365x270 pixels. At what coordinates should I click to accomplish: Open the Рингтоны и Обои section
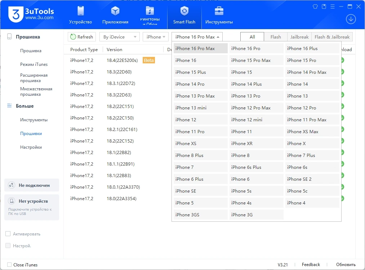click(x=150, y=15)
